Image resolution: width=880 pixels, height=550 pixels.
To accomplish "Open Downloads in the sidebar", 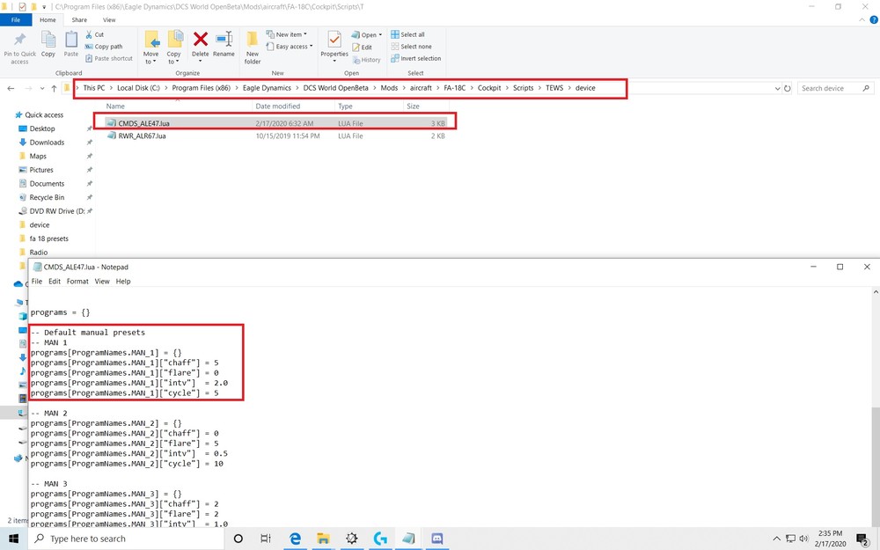I will [x=47, y=143].
